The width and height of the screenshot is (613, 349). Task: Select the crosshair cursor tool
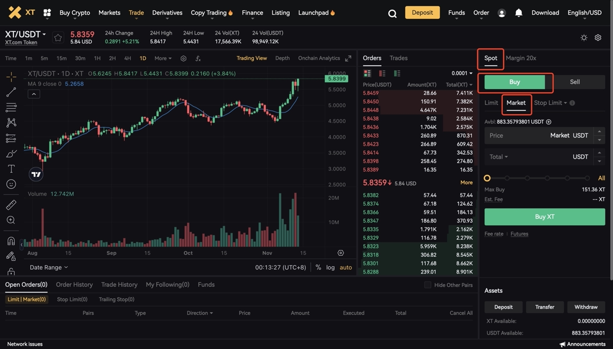coord(11,77)
